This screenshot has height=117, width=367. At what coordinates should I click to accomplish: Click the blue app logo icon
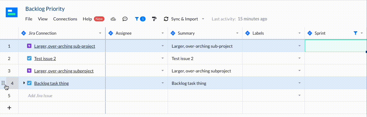click(12, 12)
